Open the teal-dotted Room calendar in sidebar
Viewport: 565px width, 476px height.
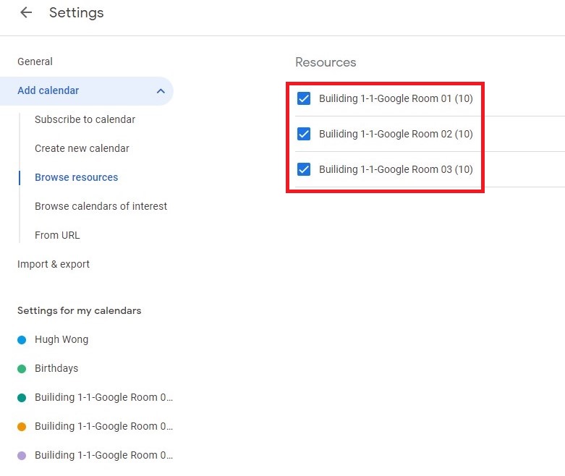click(x=103, y=397)
